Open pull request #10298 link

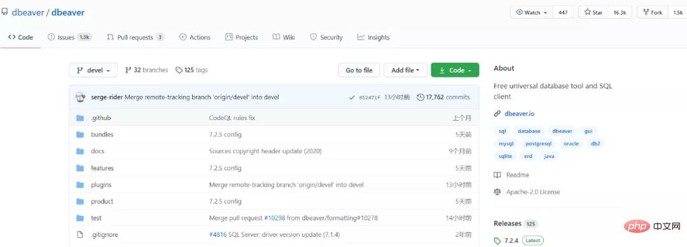pyautogui.click(x=274, y=218)
